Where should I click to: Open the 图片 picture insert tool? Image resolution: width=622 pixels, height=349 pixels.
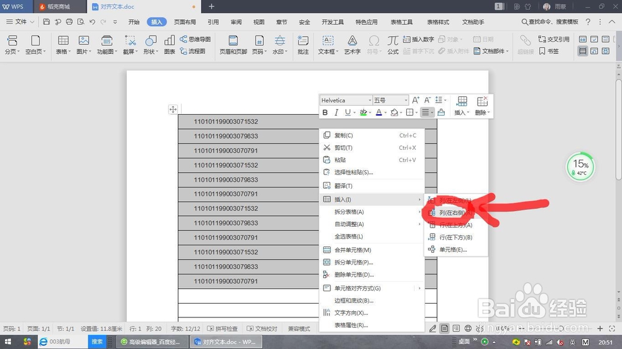coord(84,45)
